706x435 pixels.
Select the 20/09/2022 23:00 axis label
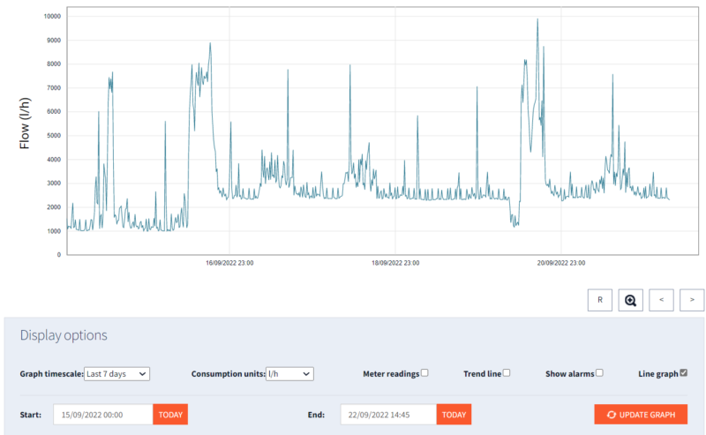(561, 263)
